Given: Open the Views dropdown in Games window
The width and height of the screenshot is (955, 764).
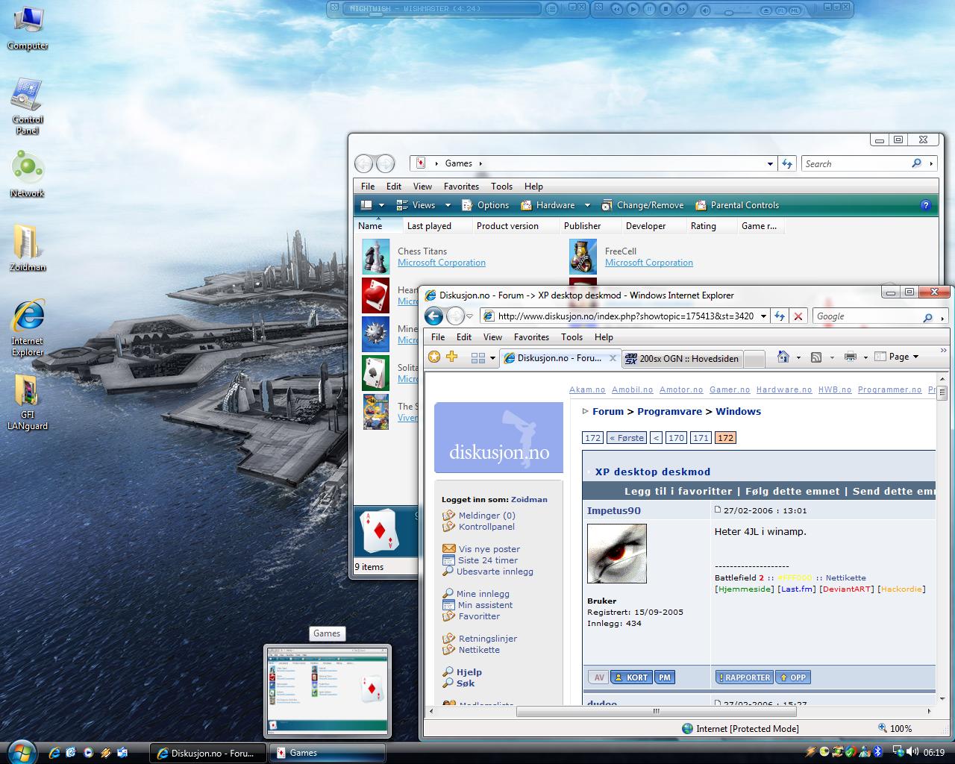Looking at the screenshot, I should (448, 206).
